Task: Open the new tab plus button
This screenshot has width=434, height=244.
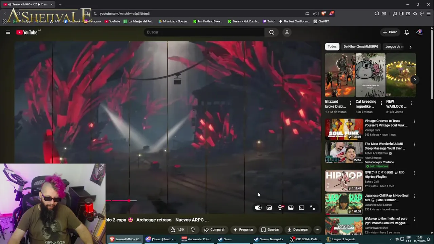Action: click(60, 4)
